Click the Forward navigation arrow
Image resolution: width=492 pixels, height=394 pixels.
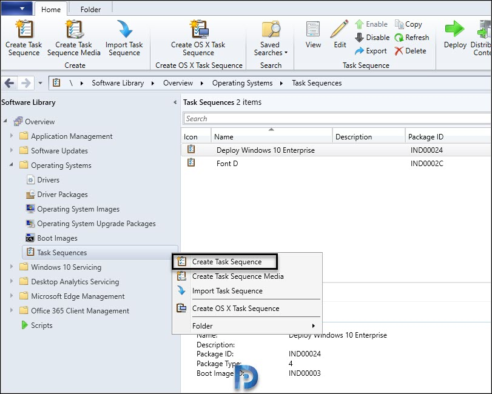pyautogui.click(x=26, y=83)
